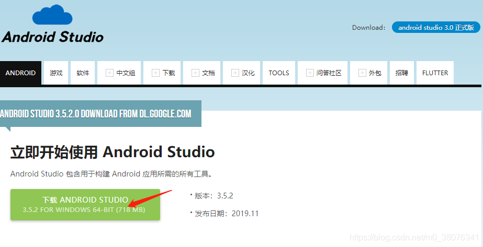Open the 问答社区 menu label

pos(329,73)
